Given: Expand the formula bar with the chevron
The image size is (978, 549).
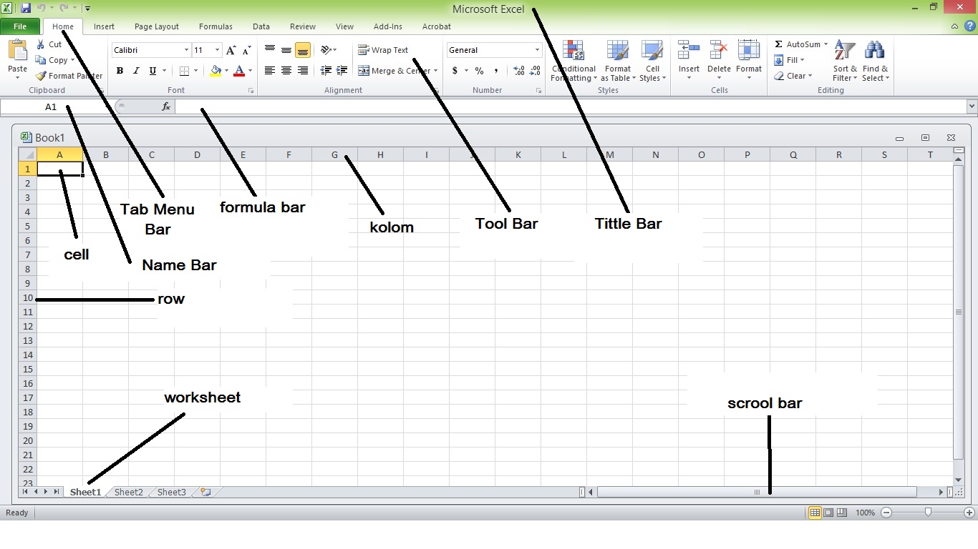Looking at the screenshot, I should coord(972,107).
